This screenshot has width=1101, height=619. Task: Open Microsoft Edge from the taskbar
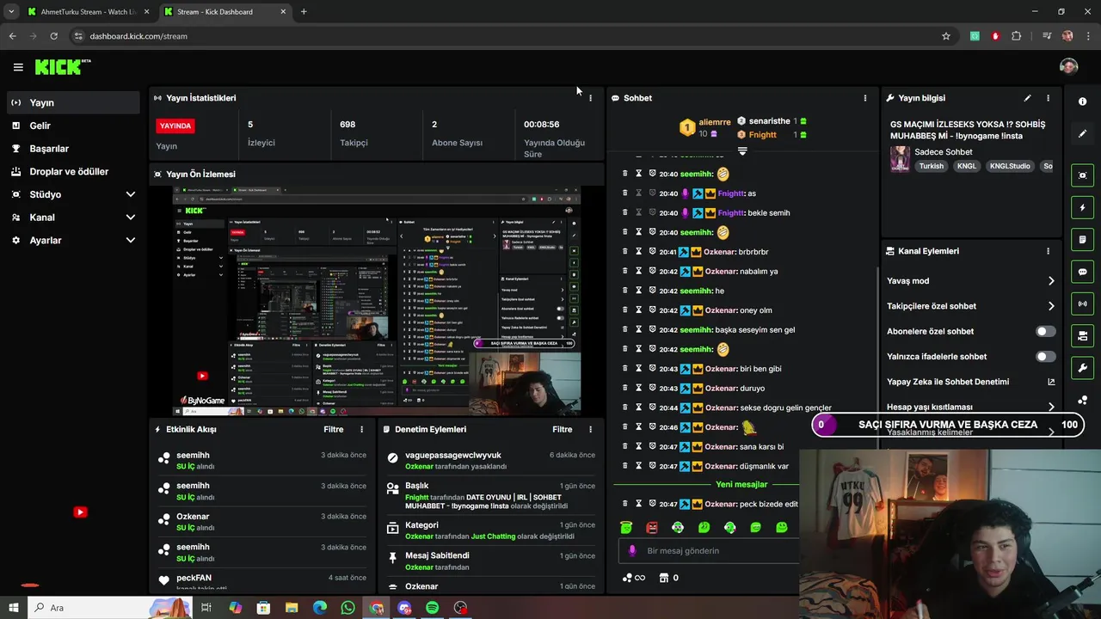(x=320, y=608)
